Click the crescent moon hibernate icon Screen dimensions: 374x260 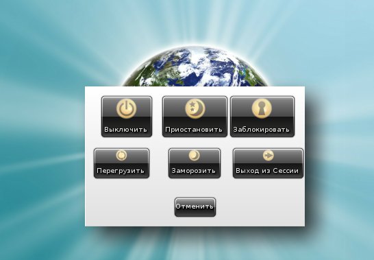tap(194, 155)
